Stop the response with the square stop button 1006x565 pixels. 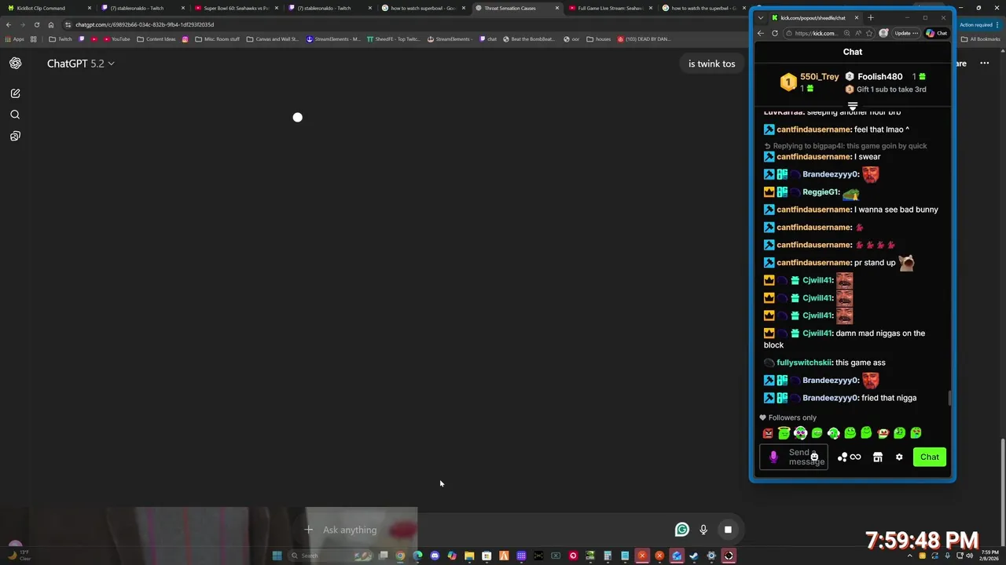(728, 530)
